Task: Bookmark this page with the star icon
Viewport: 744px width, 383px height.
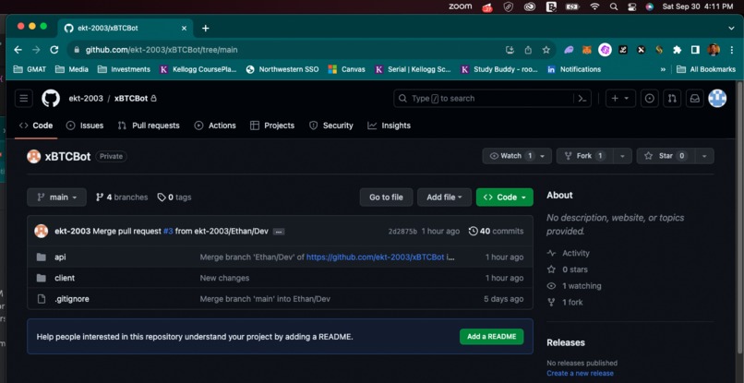Action: pyautogui.click(x=546, y=50)
